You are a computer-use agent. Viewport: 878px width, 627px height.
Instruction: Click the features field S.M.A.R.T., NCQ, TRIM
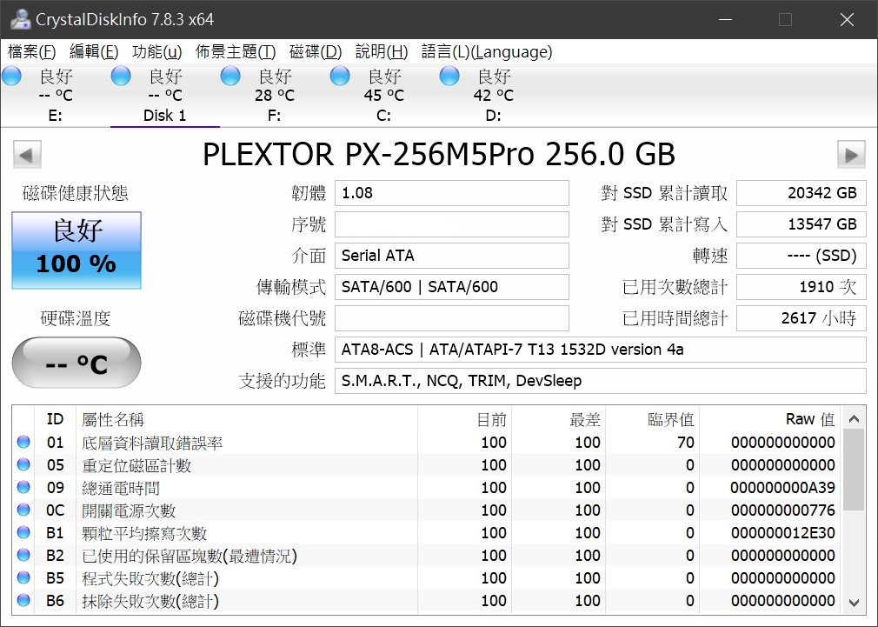[x=601, y=382]
